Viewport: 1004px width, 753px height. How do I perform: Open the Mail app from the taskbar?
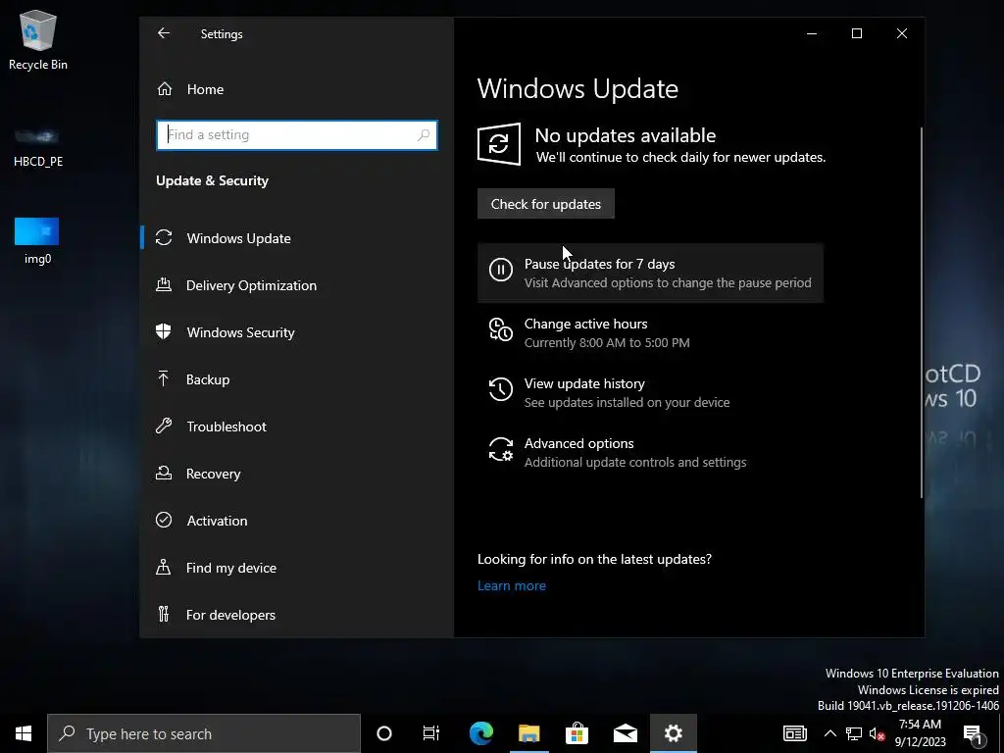[x=625, y=733]
